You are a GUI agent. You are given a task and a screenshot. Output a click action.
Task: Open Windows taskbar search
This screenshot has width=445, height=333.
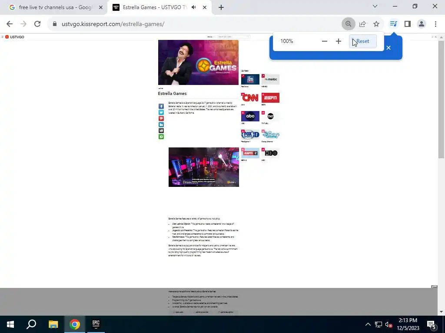pyautogui.click(x=31, y=324)
